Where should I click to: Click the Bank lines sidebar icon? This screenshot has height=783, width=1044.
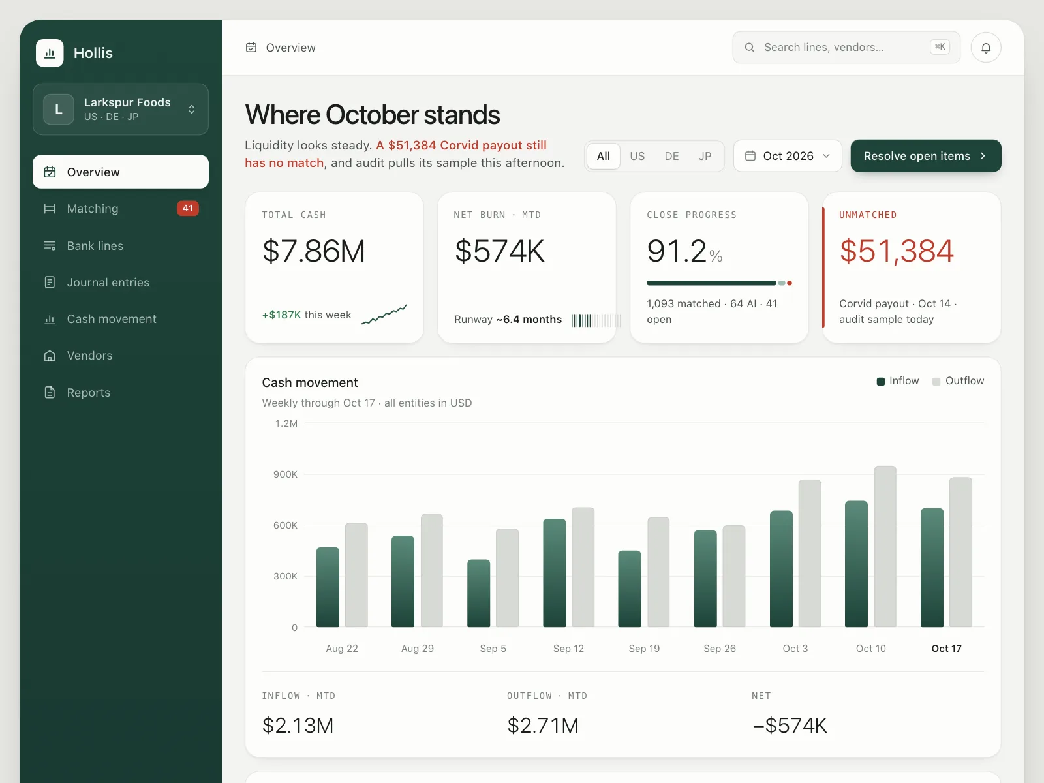pyautogui.click(x=50, y=246)
